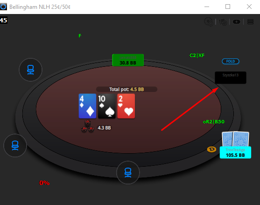
Task: Click the 10 of spades card
Action: tap(106, 106)
